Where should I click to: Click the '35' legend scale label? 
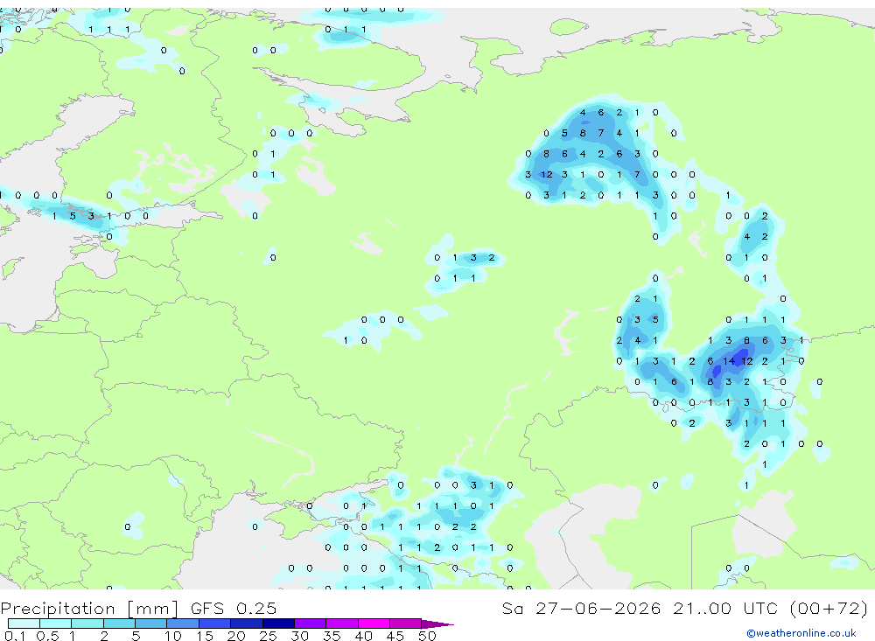(332, 636)
